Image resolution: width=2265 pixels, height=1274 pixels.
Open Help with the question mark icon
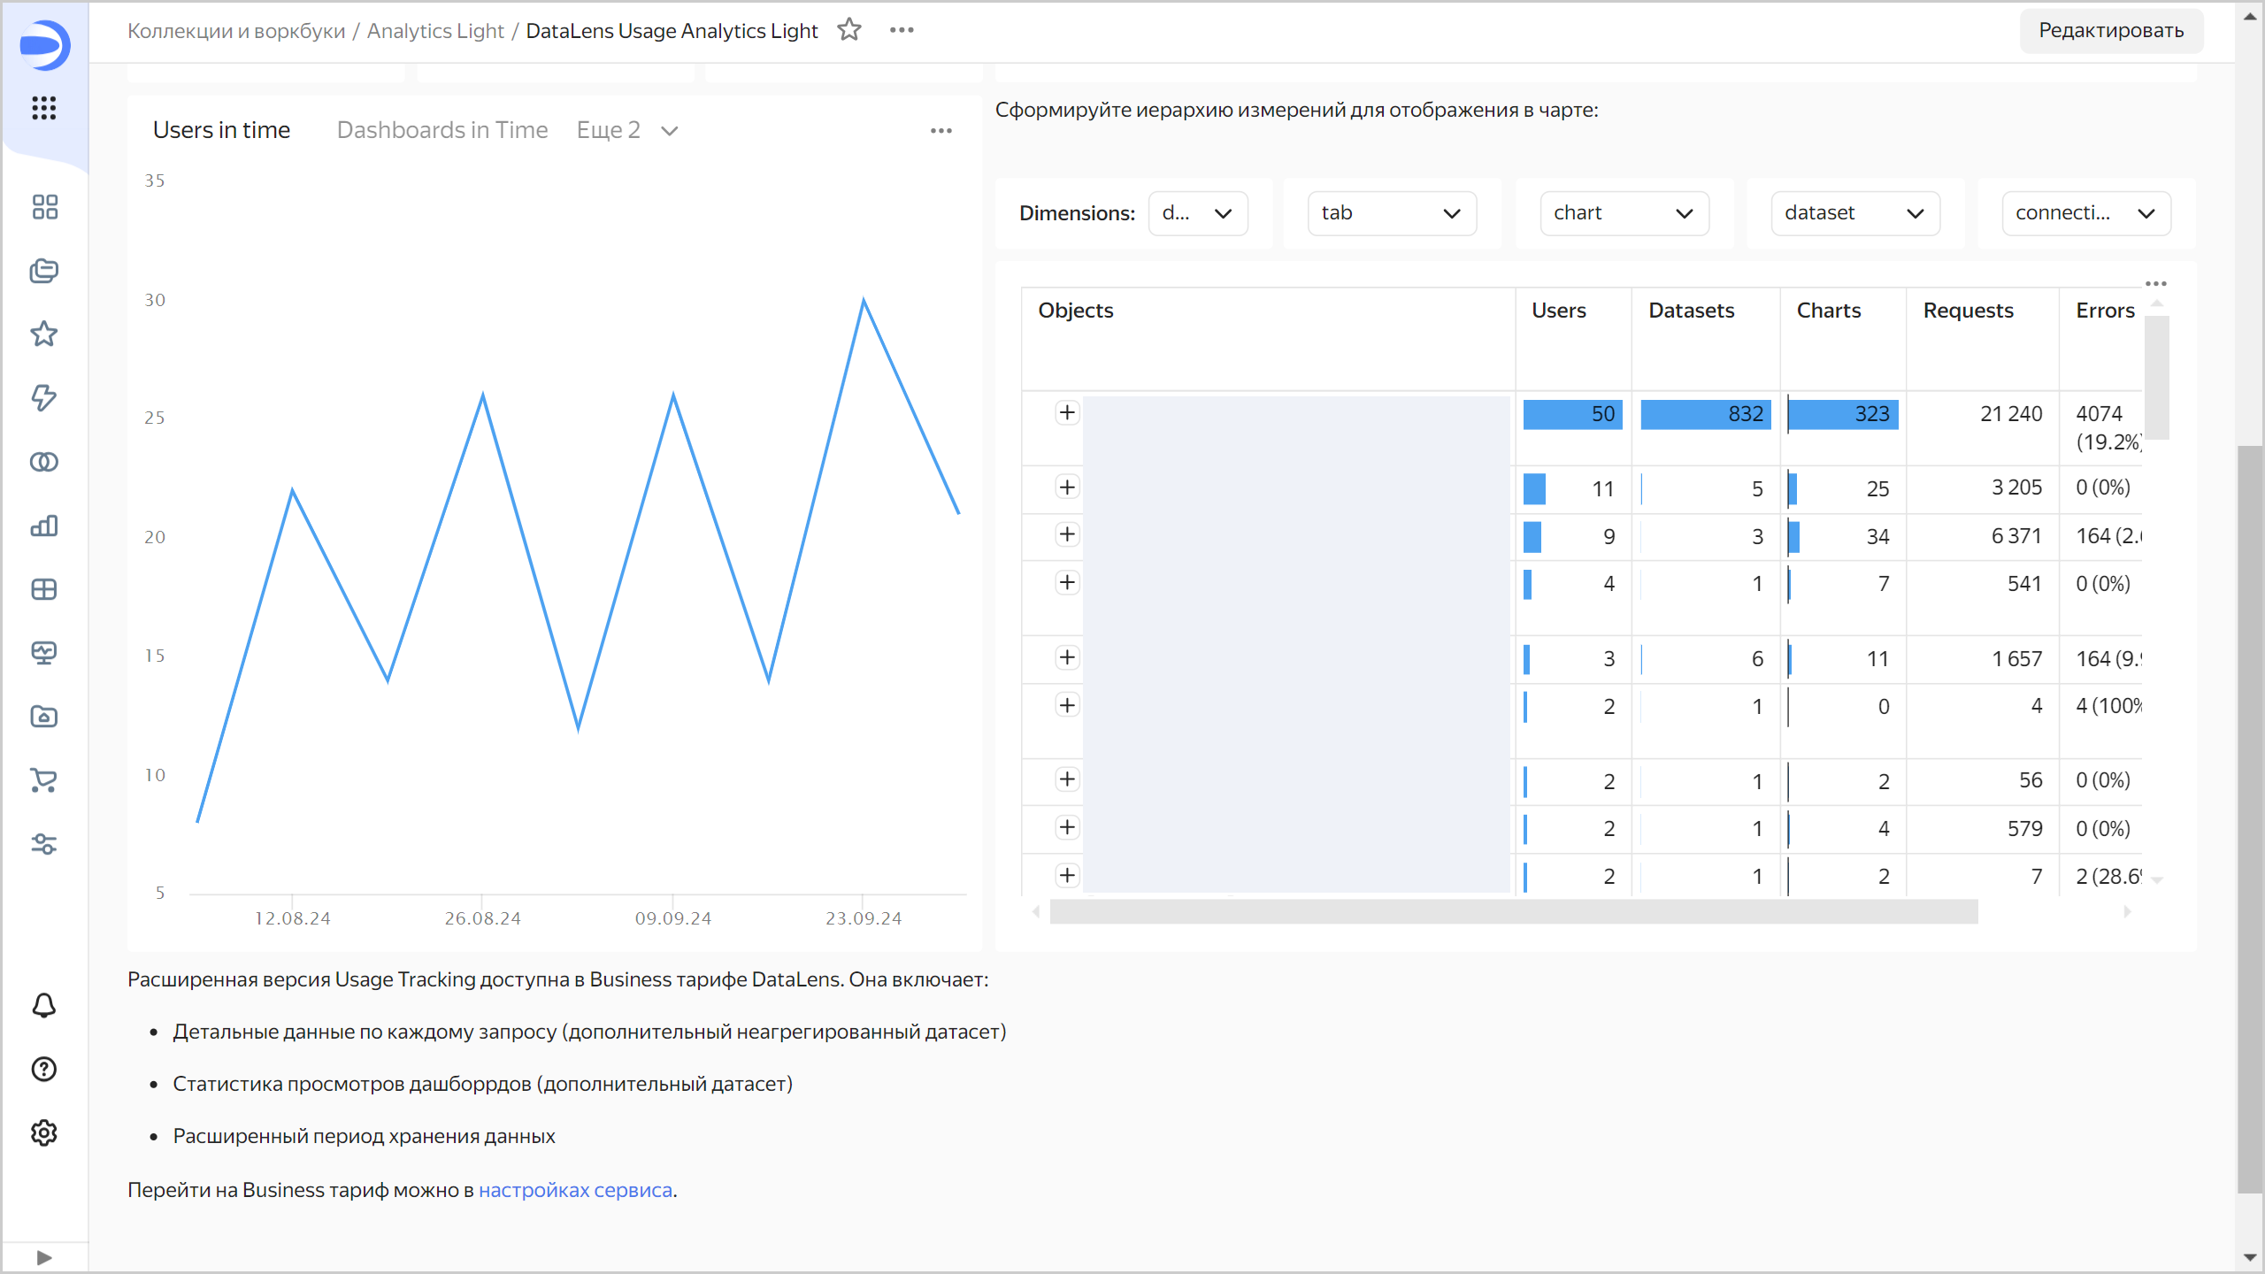pos(43,1070)
